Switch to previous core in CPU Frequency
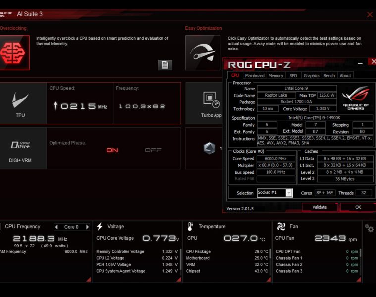376x297 pixels. tap(56, 227)
